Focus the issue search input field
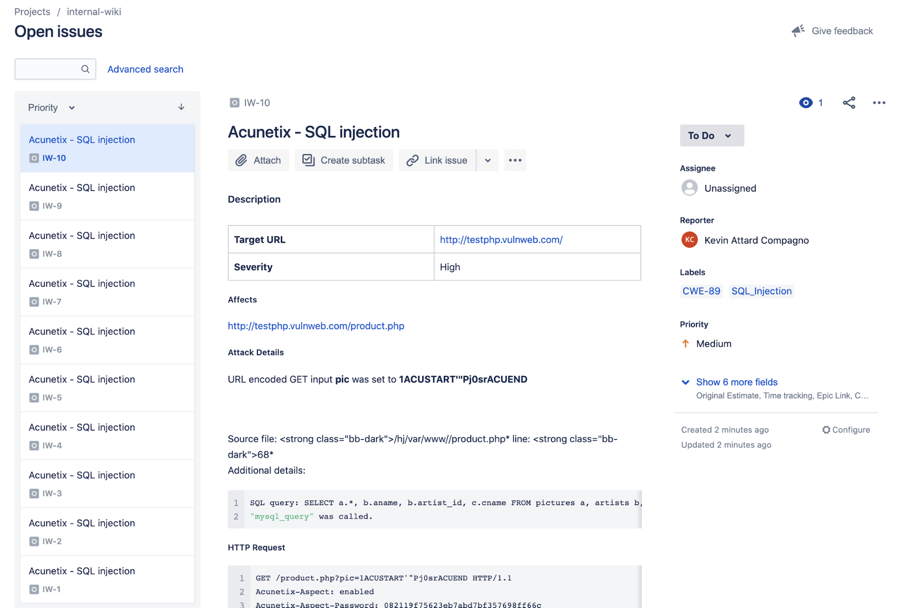 pyautogui.click(x=55, y=69)
